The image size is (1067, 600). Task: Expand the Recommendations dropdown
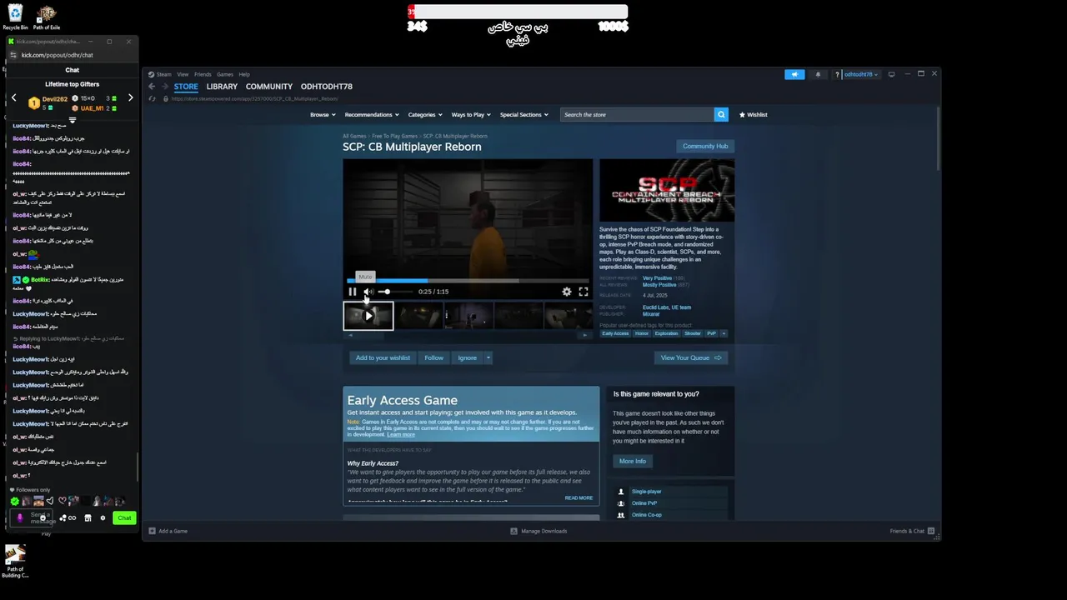click(372, 114)
